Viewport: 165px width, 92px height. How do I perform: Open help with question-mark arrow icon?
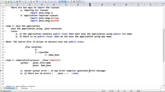82,2
